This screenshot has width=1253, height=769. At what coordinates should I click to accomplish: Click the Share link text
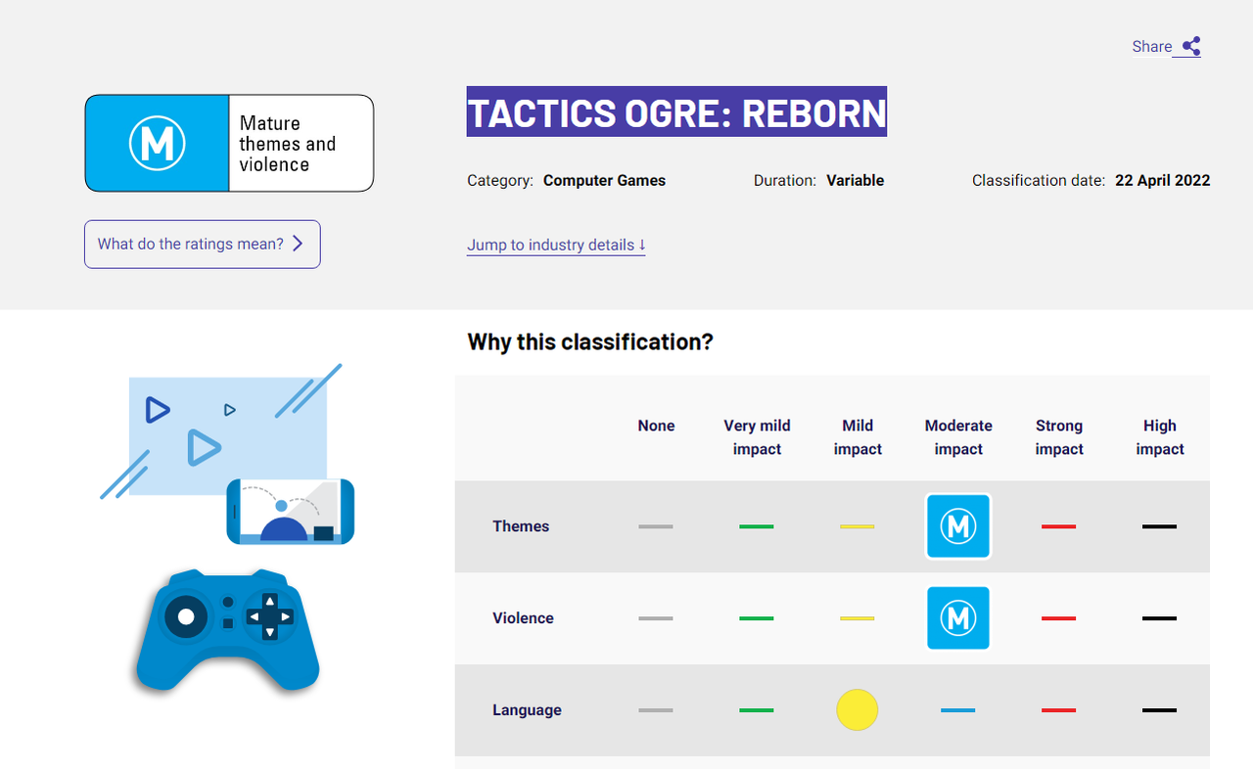[x=1151, y=46]
